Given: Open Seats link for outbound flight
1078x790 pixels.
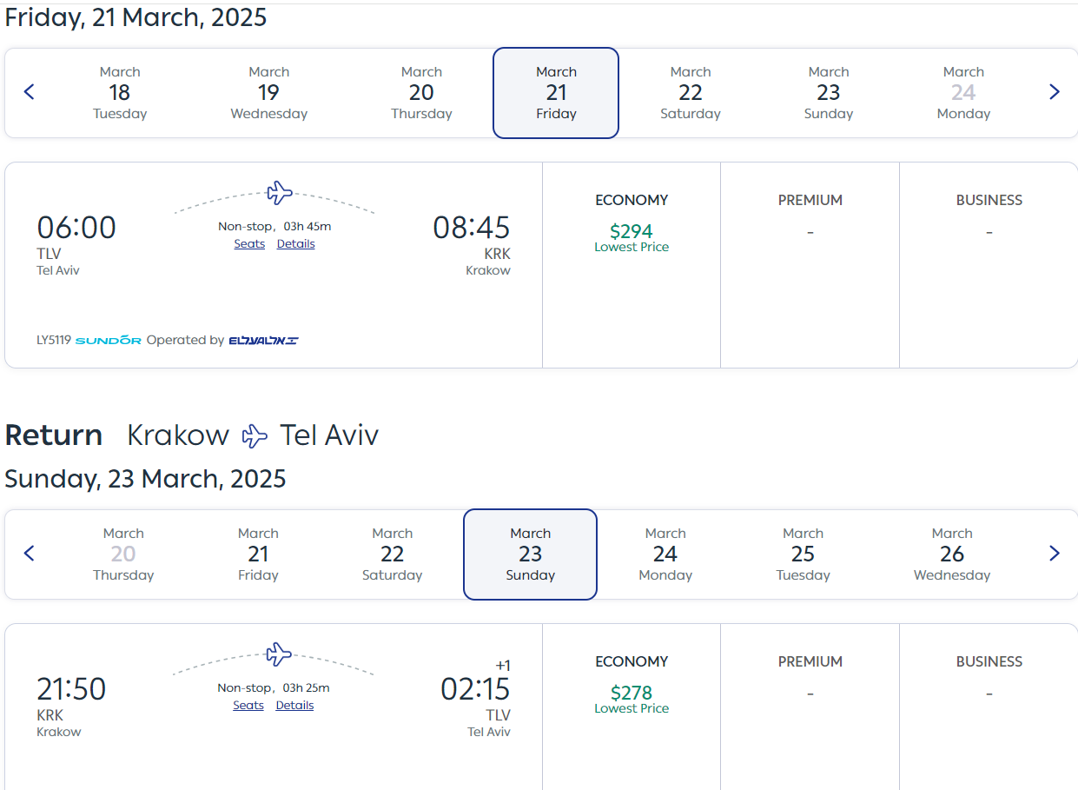Looking at the screenshot, I should (249, 244).
